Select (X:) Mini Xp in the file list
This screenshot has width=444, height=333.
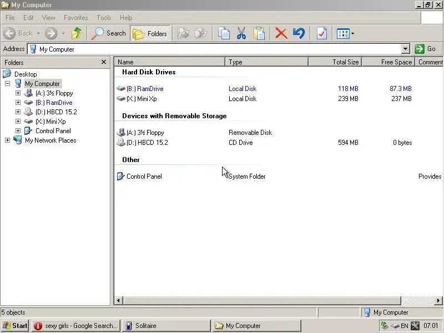[142, 99]
